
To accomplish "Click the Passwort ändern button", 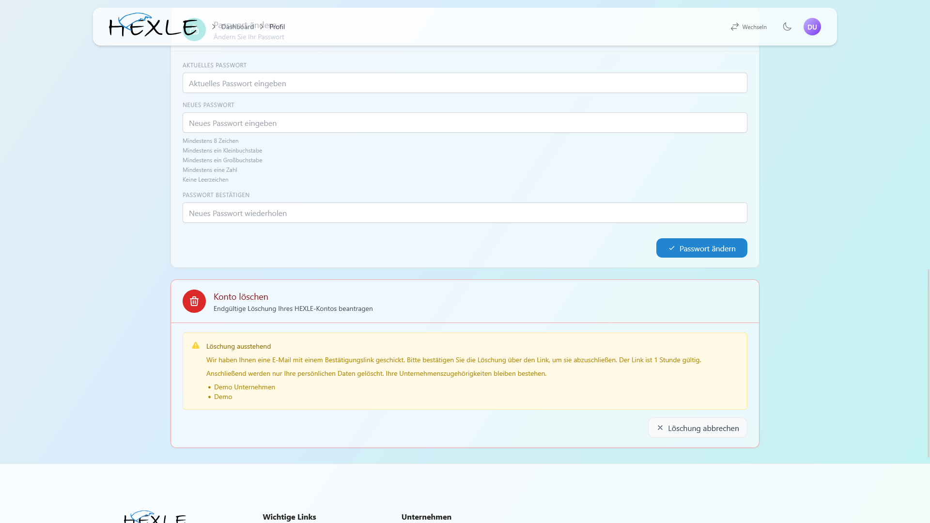I will (702, 248).
